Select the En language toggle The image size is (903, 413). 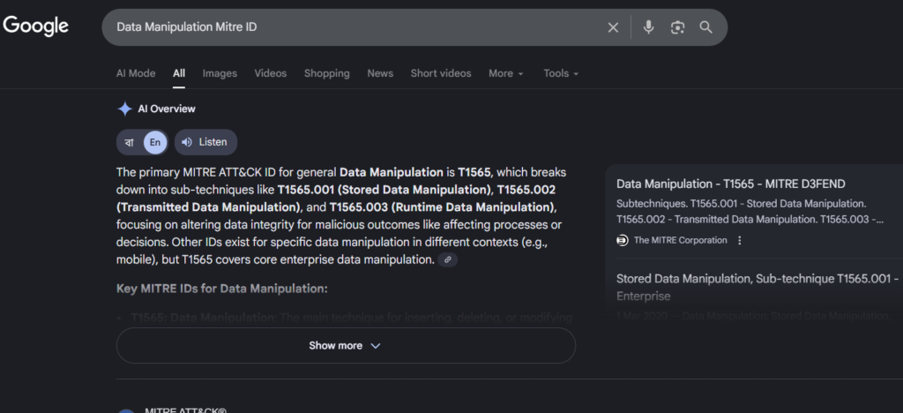tap(155, 142)
